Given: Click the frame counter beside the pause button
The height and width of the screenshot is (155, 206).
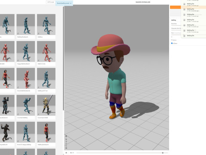Looking at the screenshot, I should click(72, 153).
